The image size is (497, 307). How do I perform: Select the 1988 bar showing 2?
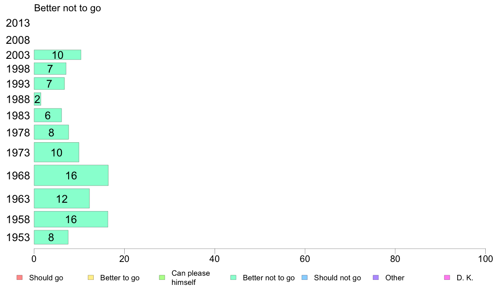coord(37,99)
